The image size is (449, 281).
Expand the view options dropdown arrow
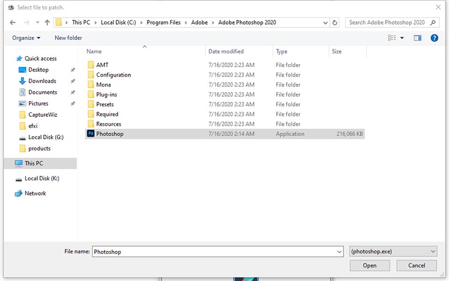pos(402,38)
